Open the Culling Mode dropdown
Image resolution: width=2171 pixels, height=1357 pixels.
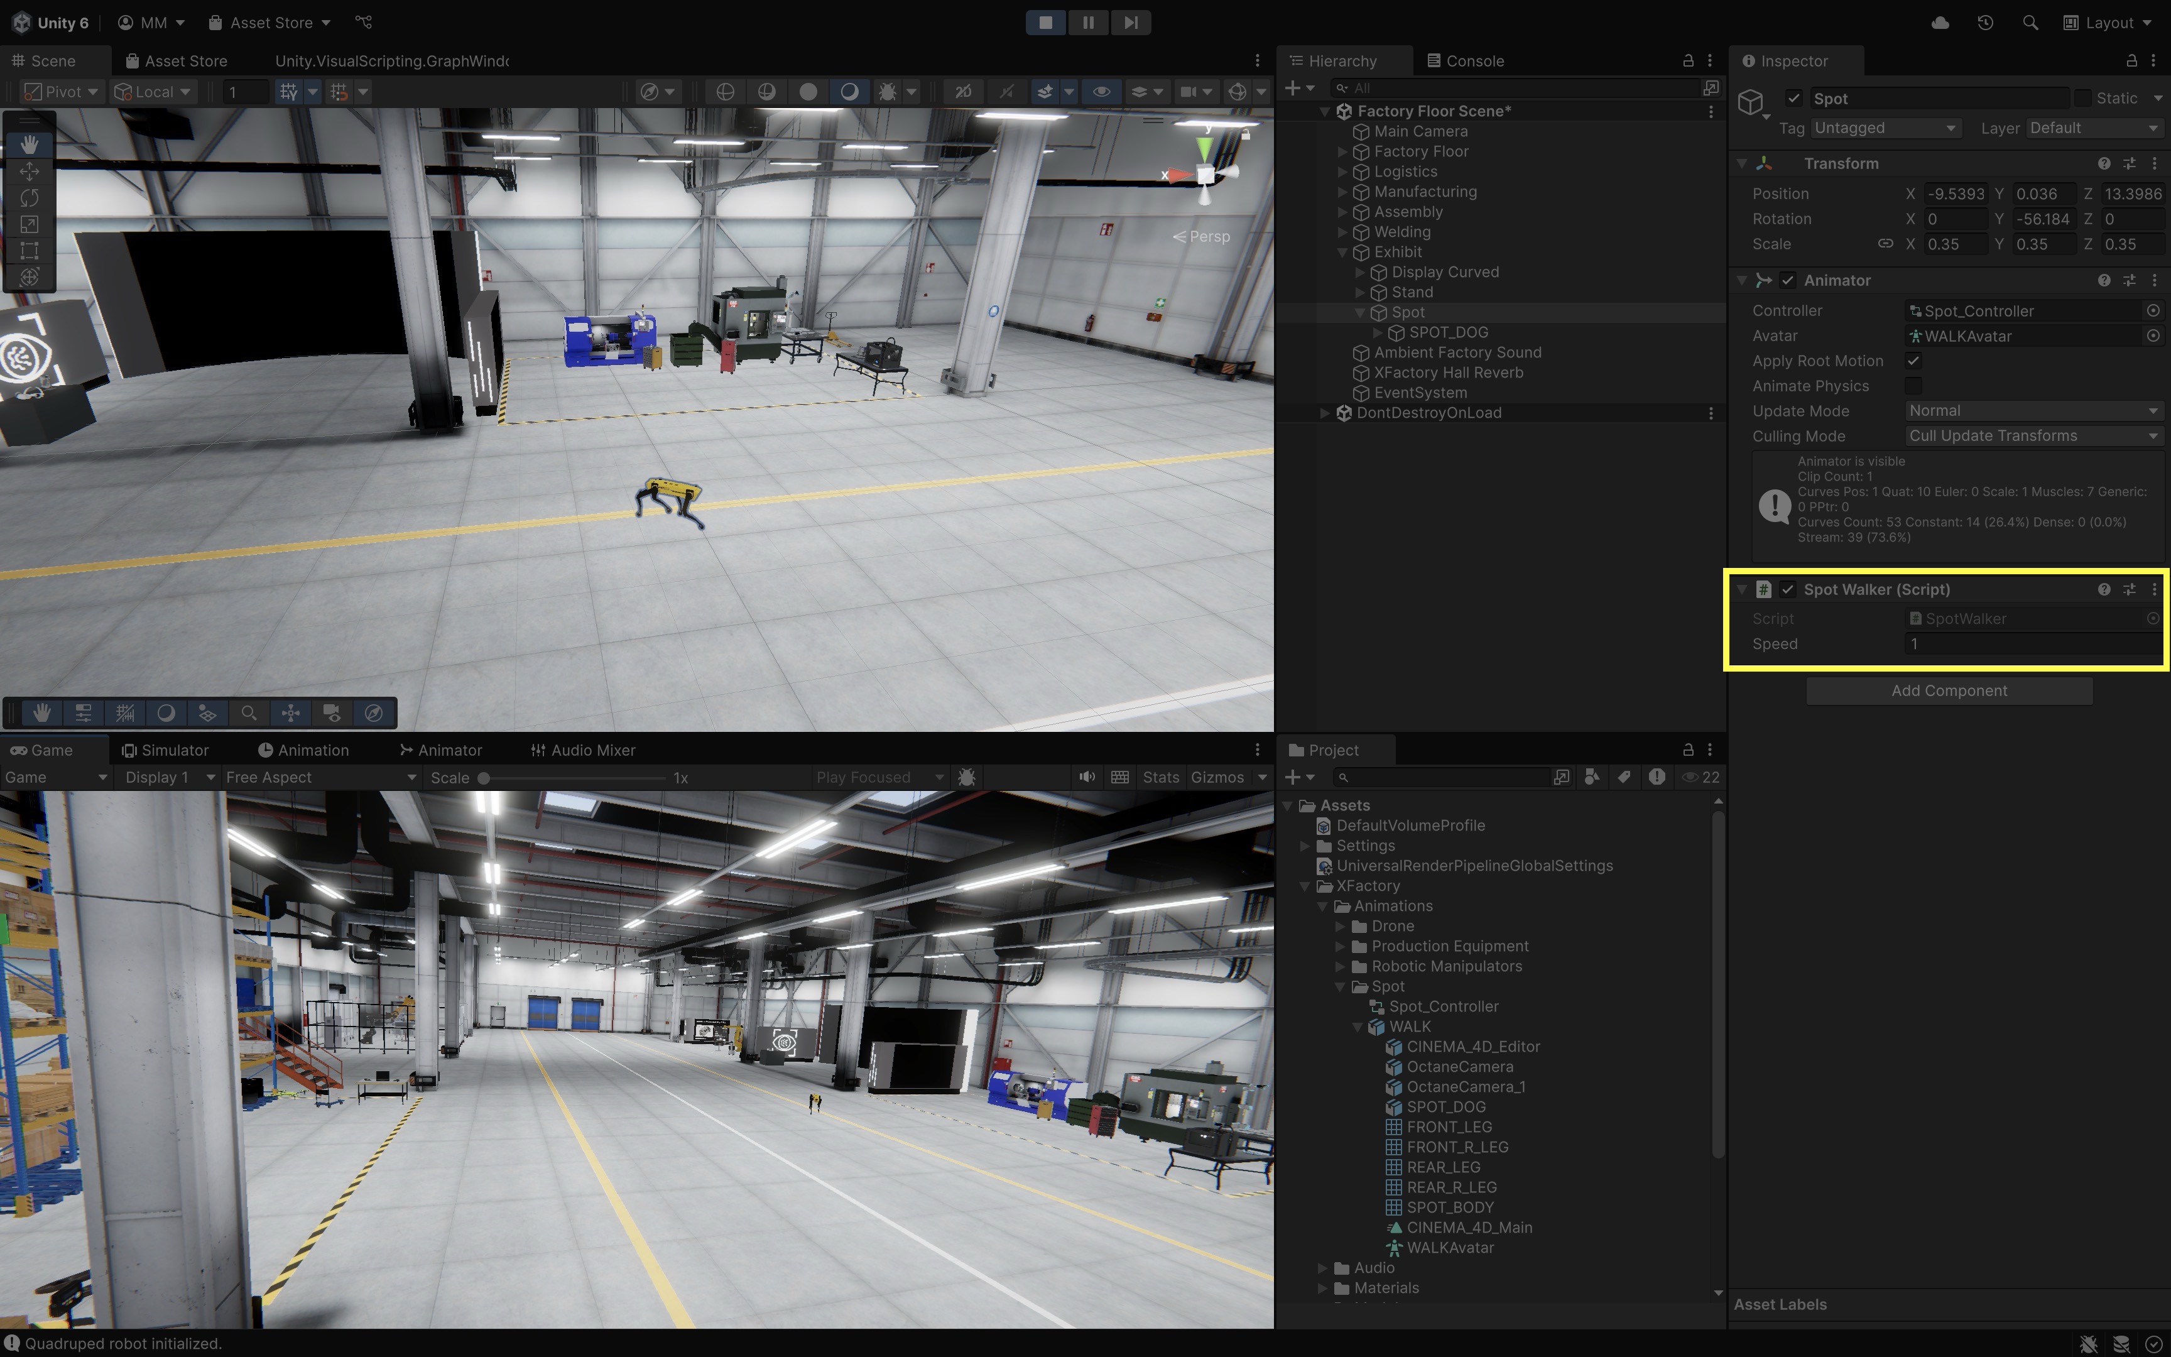[2032, 436]
